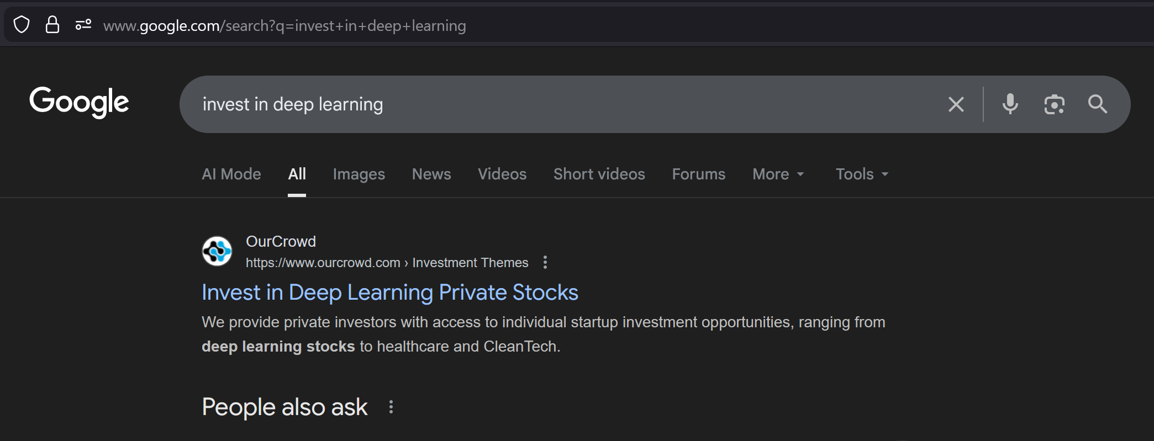The width and height of the screenshot is (1154, 441).
Task: Open the Invest in Deep Learning Private Stocks result
Action: [x=389, y=292]
